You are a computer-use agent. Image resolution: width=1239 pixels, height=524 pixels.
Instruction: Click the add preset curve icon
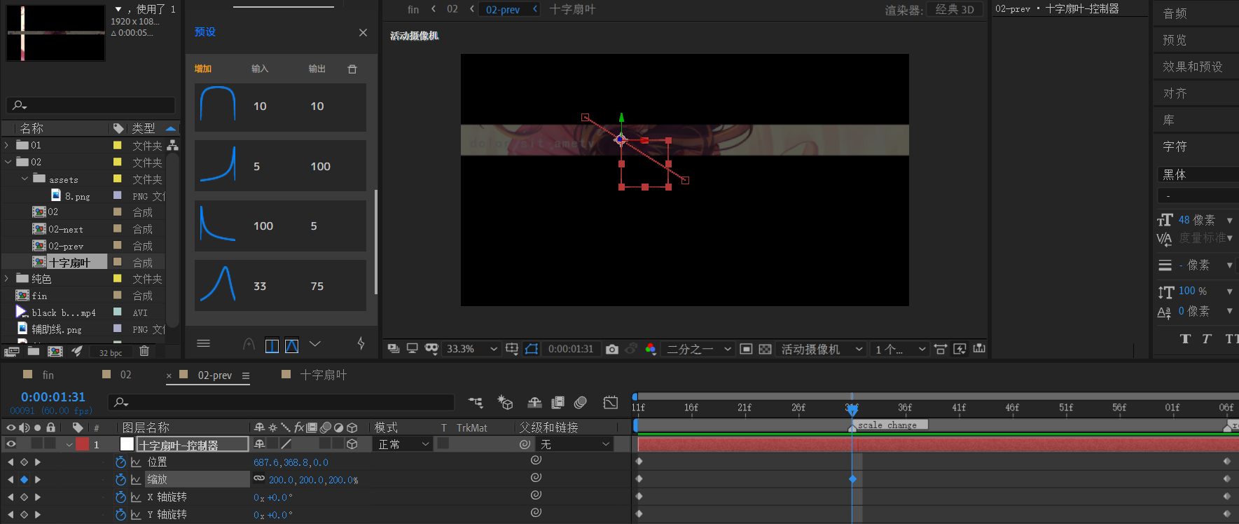coord(249,344)
